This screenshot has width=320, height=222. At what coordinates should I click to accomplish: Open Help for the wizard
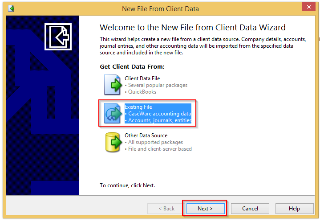pyautogui.click(x=294, y=209)
